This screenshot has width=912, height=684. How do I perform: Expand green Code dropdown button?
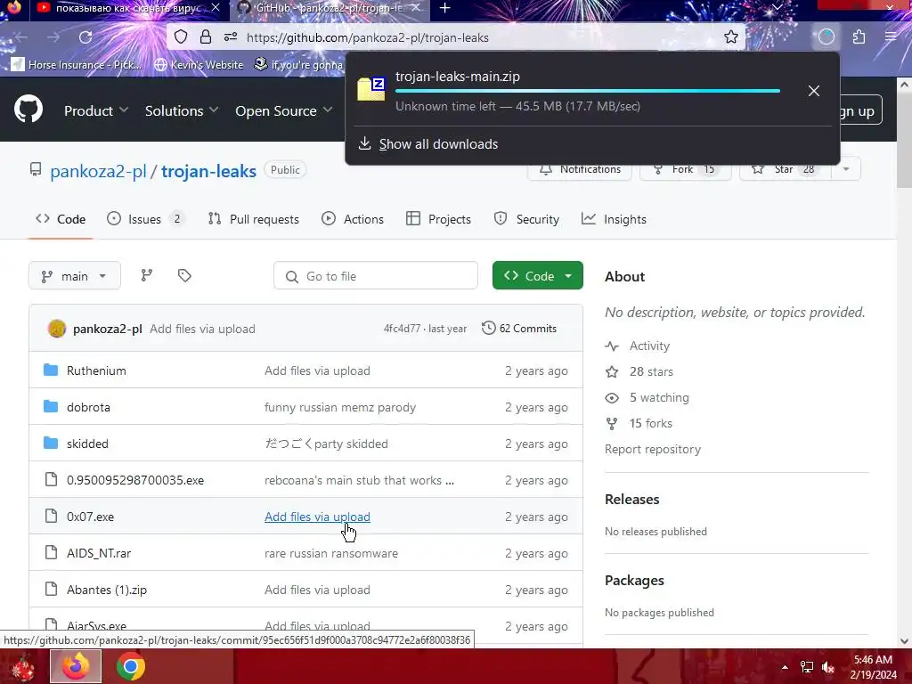click(537, 276)
